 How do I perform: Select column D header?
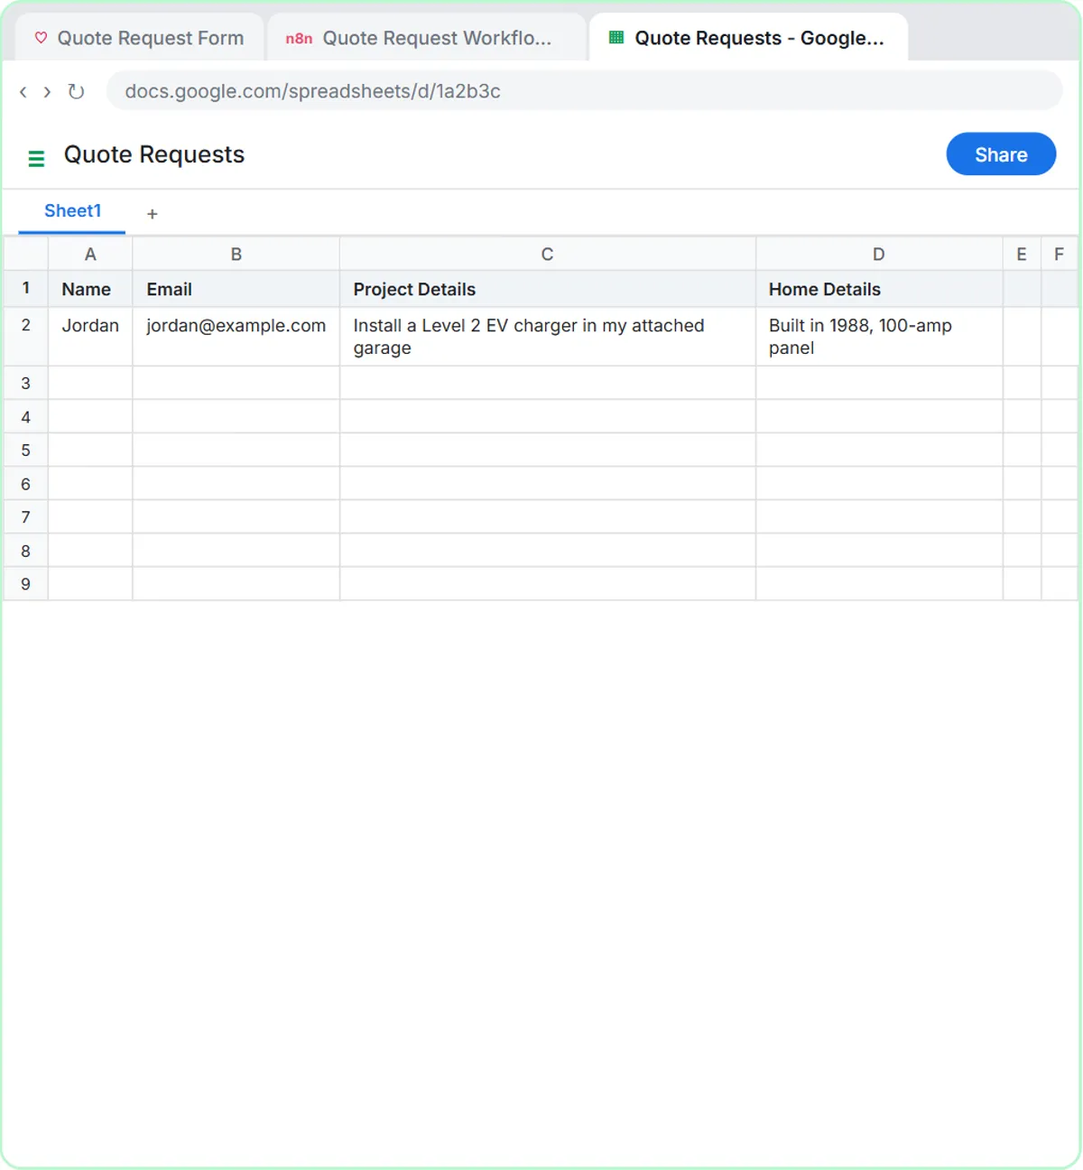(879, 255)
